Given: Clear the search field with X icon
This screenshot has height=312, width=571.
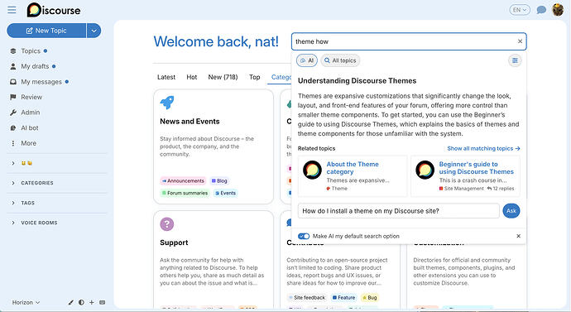Looking at the screenshot, I should (520, 41).
